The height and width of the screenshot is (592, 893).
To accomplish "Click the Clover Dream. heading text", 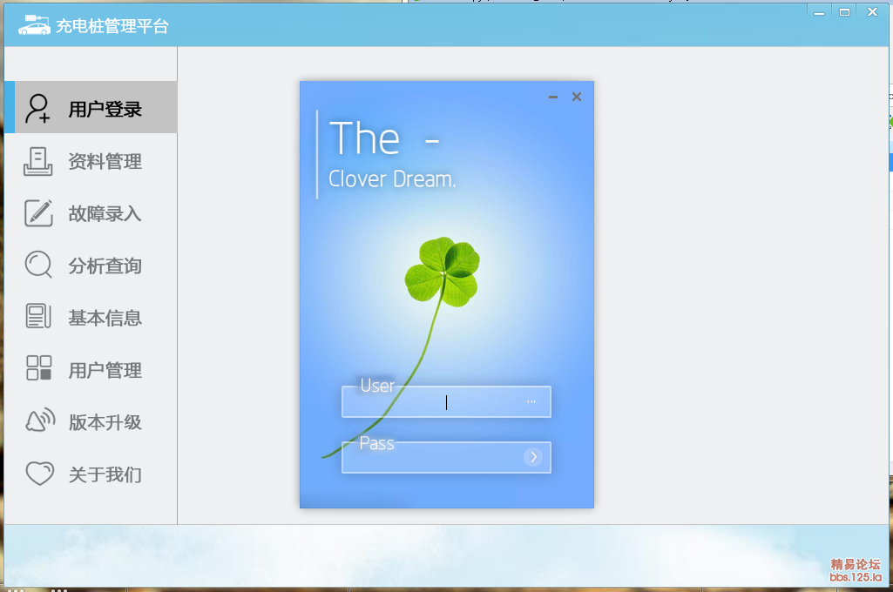I will (392, 179).
